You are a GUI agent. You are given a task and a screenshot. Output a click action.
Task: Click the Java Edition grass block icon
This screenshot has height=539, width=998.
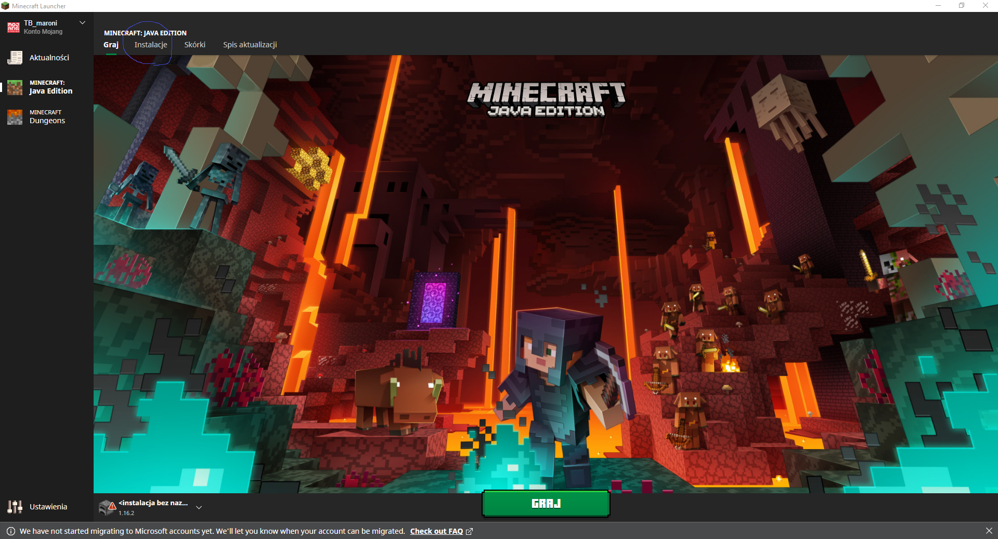click(x=15, y=87)
